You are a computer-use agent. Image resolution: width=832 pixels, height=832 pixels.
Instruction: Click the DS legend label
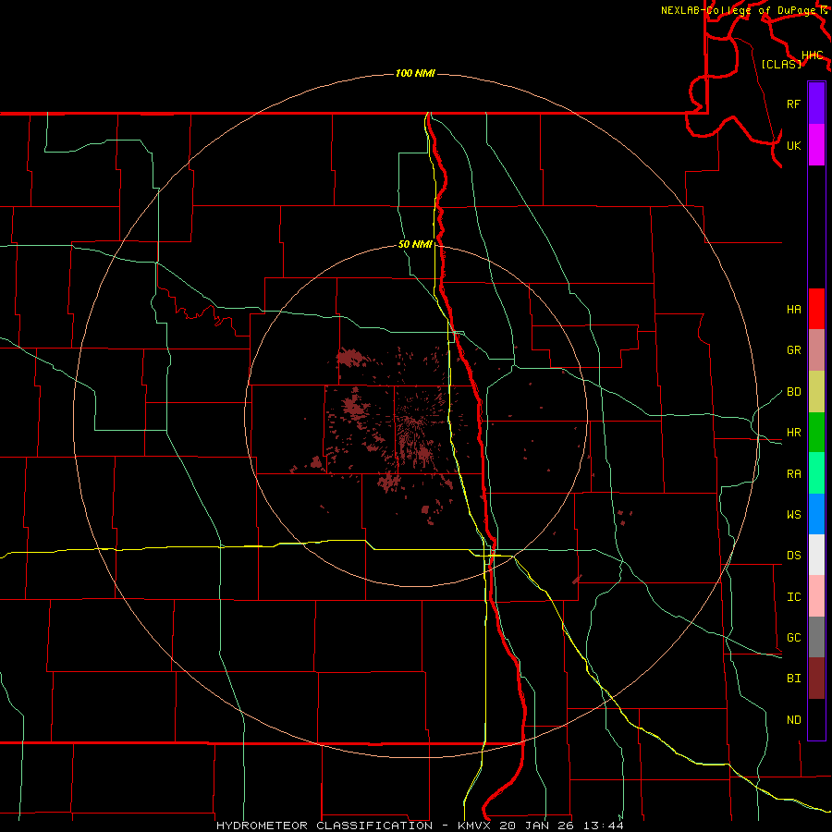pyautogui.click(x=793, y=556)
